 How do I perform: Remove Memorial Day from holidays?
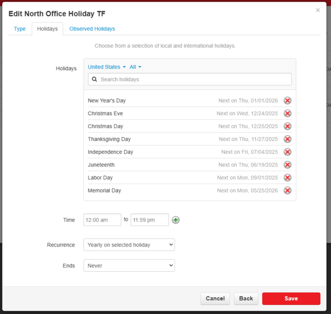pyautogui.click(x=288, y=190)
